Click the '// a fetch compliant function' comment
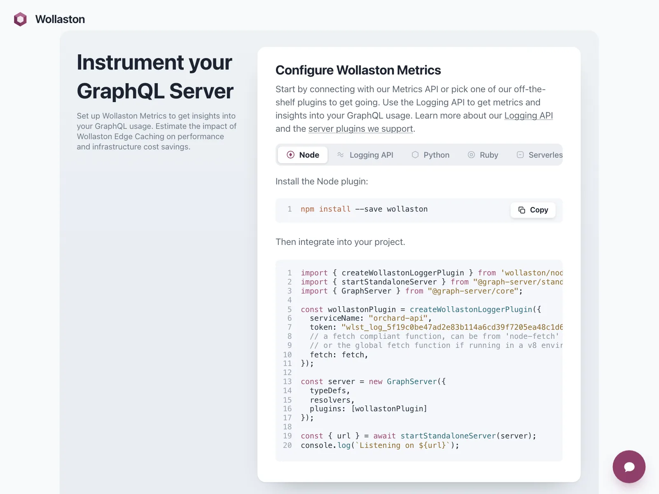 (435, 336)
